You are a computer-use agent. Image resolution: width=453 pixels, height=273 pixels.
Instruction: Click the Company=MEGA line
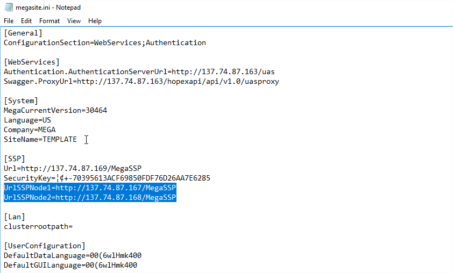(x=30, y=130)
